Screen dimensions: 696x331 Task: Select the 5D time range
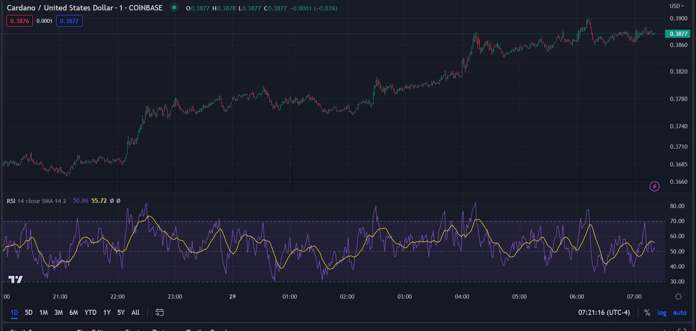(x=29, y=313)
